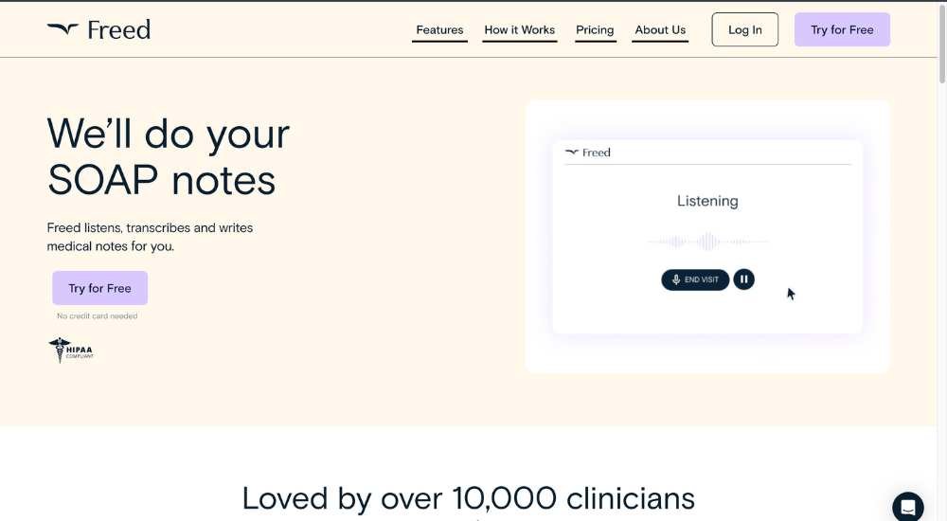Click the Log In button
This screenshot has height=521, width=947.
click(744, 29)
